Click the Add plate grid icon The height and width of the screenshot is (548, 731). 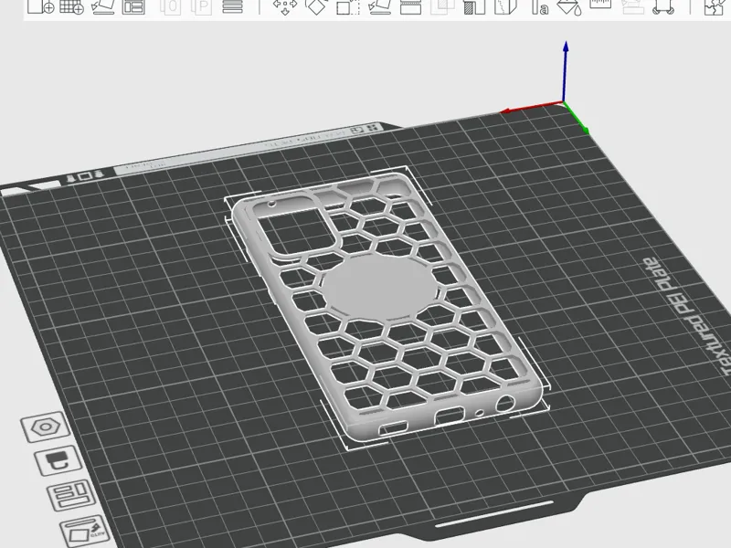click(x=72, y=6)
